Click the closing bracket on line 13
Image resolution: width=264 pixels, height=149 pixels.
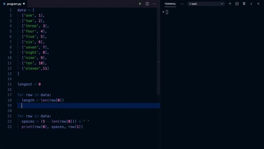[x=18, y=74]
